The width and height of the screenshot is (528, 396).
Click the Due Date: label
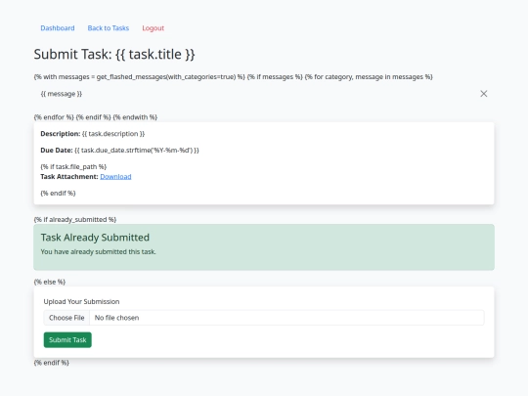(x=57, y=151)
